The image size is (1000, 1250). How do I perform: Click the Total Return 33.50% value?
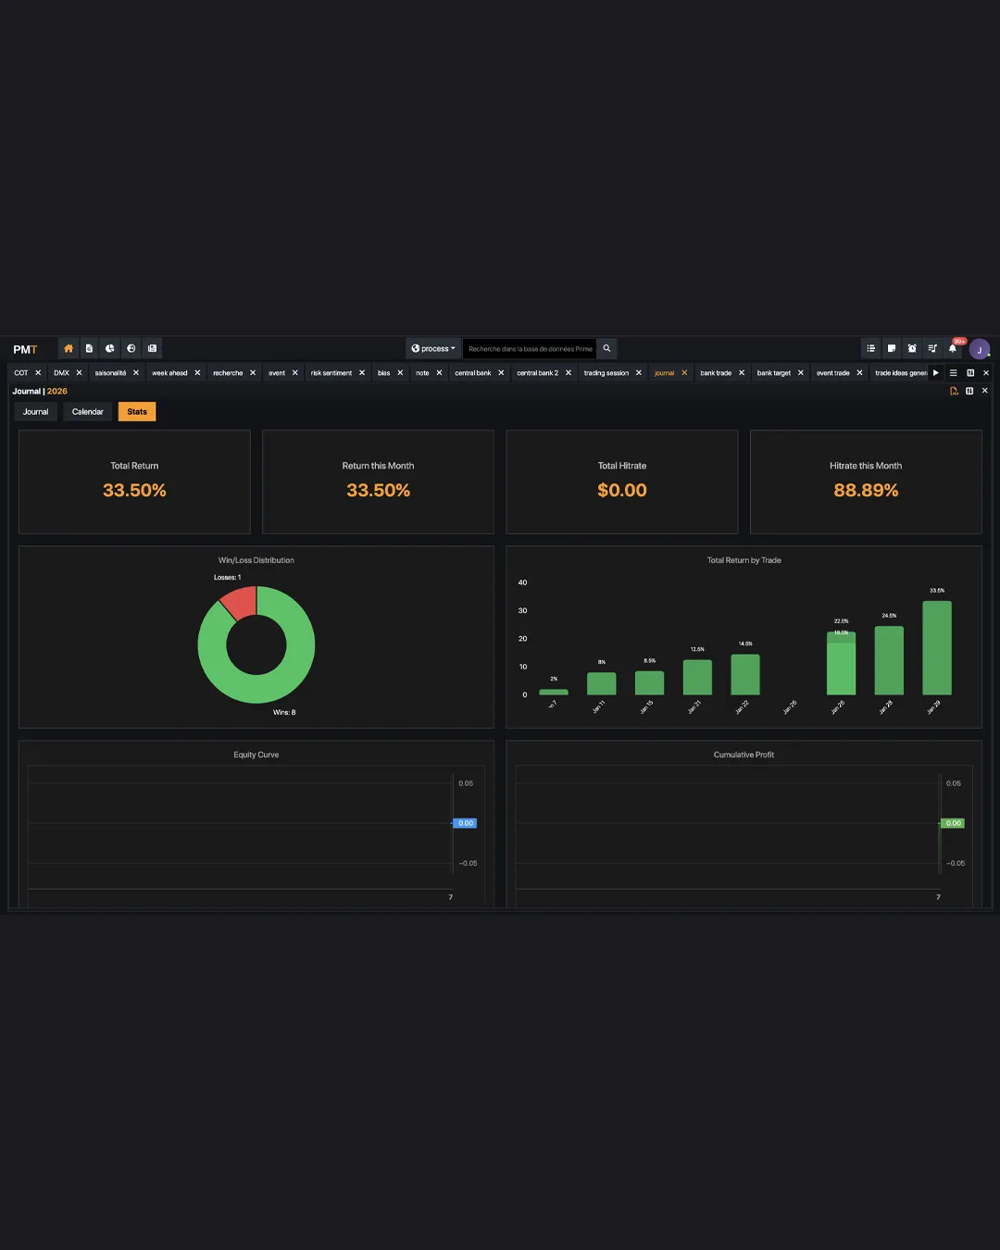click(x=134, y=491)
